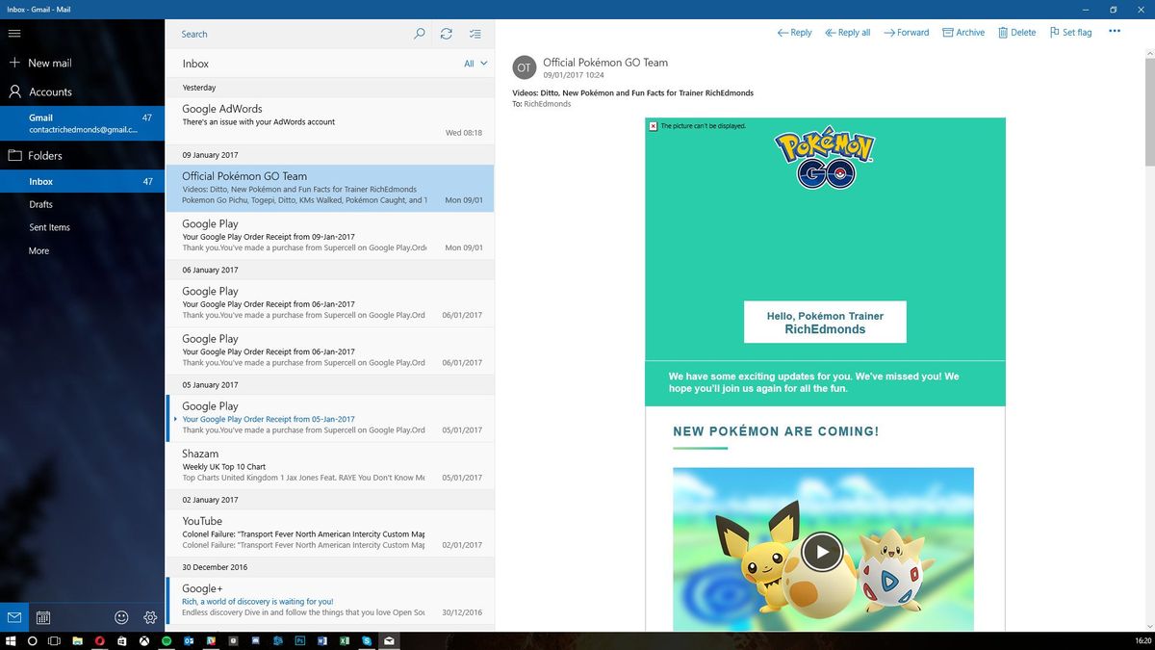Launch Photoshop from the taskbar
The image size is (1155, 650).
[298, 640]
